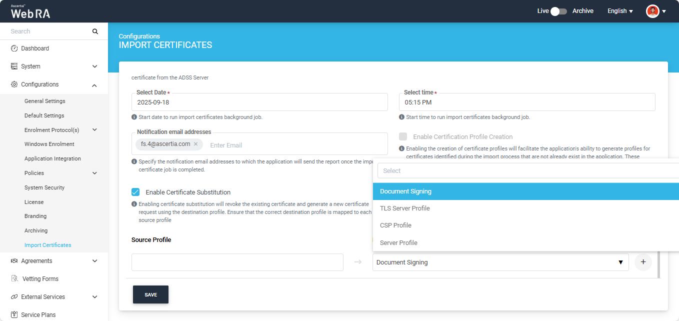Open General Settings page link
The image size is (679, 321).
click(x=45, y=101)
